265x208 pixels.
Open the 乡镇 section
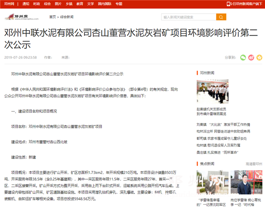(x=69, y=4)
